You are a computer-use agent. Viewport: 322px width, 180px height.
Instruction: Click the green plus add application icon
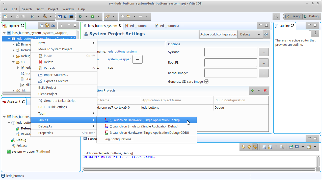[x=253, y=91]
